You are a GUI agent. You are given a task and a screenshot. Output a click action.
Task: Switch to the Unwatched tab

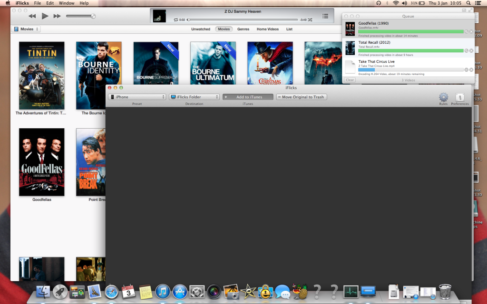pos(201,29)
